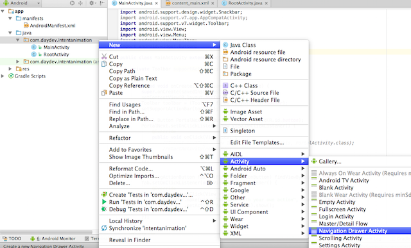Switch to the MainActivity.java tab
411x248 pixels.
135,3
